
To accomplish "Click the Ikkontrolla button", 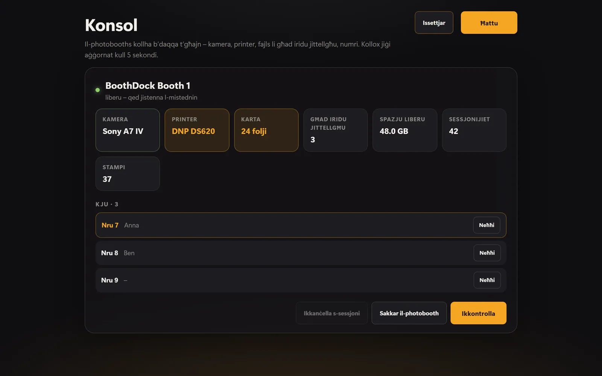I will [x=478, y=313].
